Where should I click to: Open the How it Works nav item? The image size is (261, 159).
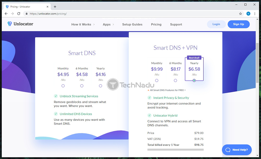(x=81, y=25)
